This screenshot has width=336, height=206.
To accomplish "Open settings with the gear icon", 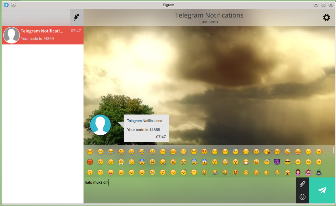I will [326, 18].
